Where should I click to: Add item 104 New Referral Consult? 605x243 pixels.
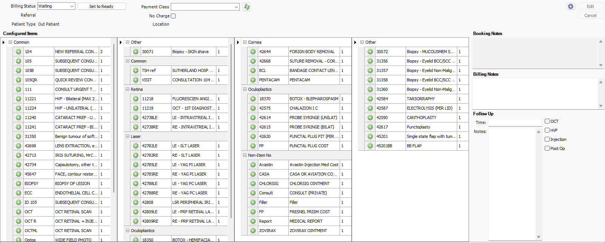pos(18,52)
